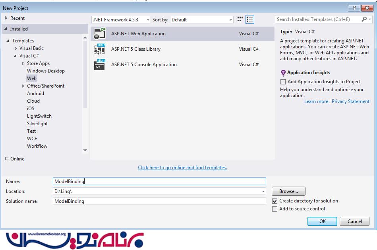
Task: Switch to medium icons list view
Action: tap(250, 19)
